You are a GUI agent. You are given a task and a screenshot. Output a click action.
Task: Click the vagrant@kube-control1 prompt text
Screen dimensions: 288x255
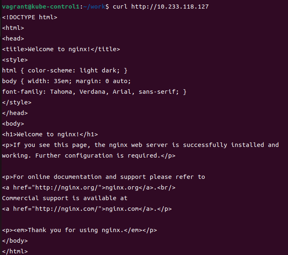[x=41, y=7]
